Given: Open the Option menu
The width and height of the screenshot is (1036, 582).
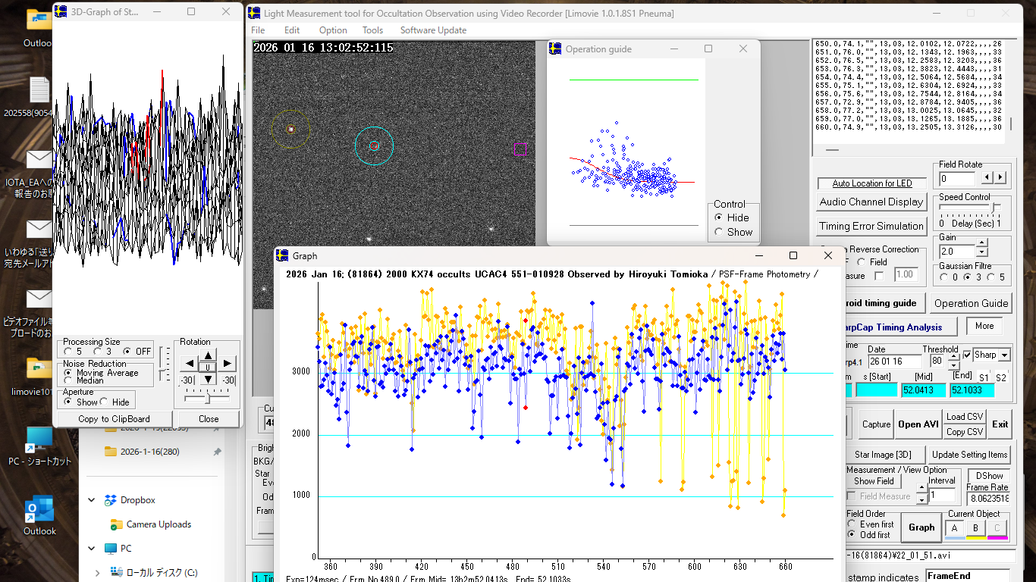Looking at the screenshot, I should click(x=333, y=30).
